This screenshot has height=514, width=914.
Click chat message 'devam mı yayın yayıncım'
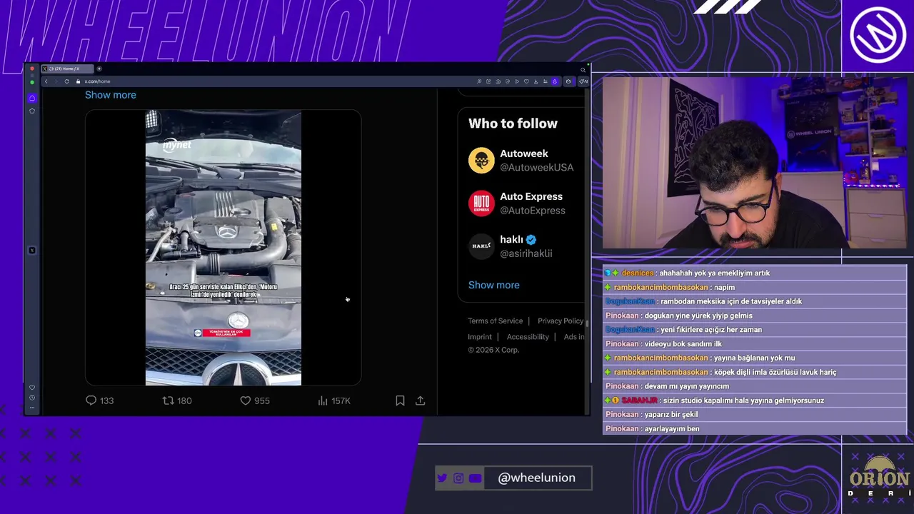click(687, 386)
